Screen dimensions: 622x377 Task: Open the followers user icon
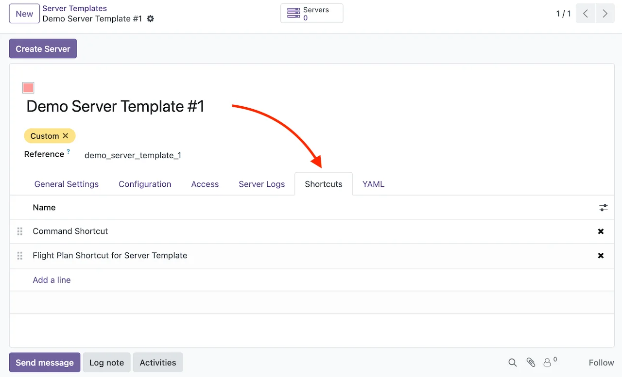(x=547, y=362)
